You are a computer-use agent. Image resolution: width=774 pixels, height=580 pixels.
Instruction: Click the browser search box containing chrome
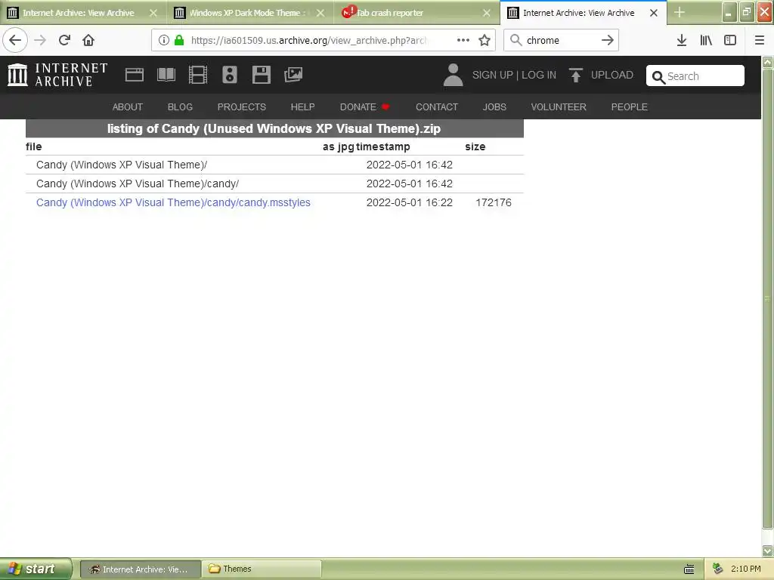click(x=562, y=40)
